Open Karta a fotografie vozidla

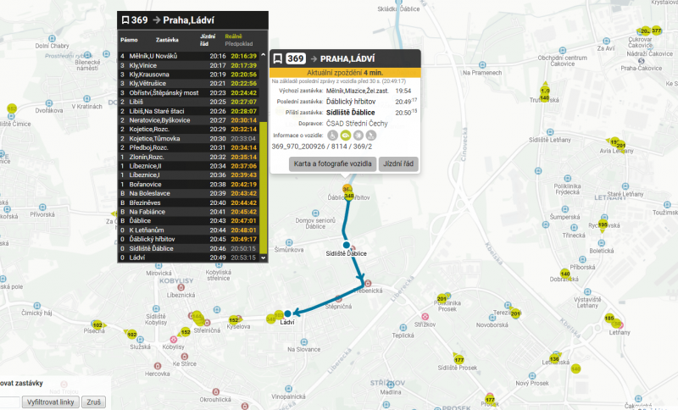[332, 163]
